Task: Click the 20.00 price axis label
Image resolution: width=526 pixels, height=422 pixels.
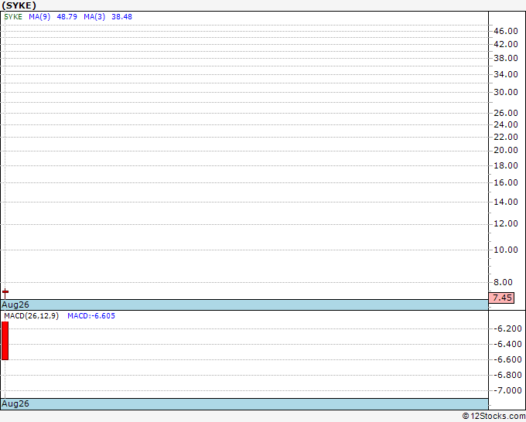Action: [x=506, y=150]
